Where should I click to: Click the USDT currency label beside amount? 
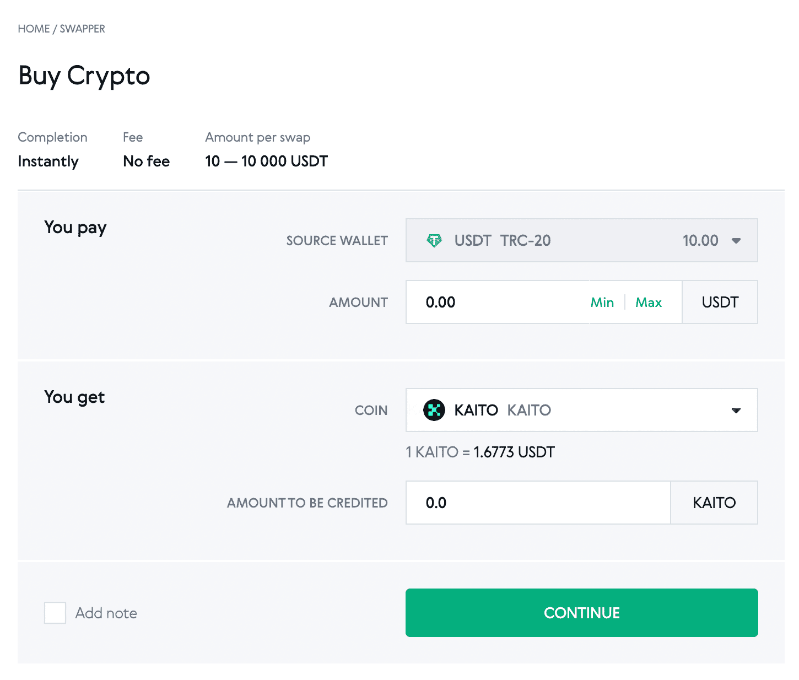(x=720, y=302)
